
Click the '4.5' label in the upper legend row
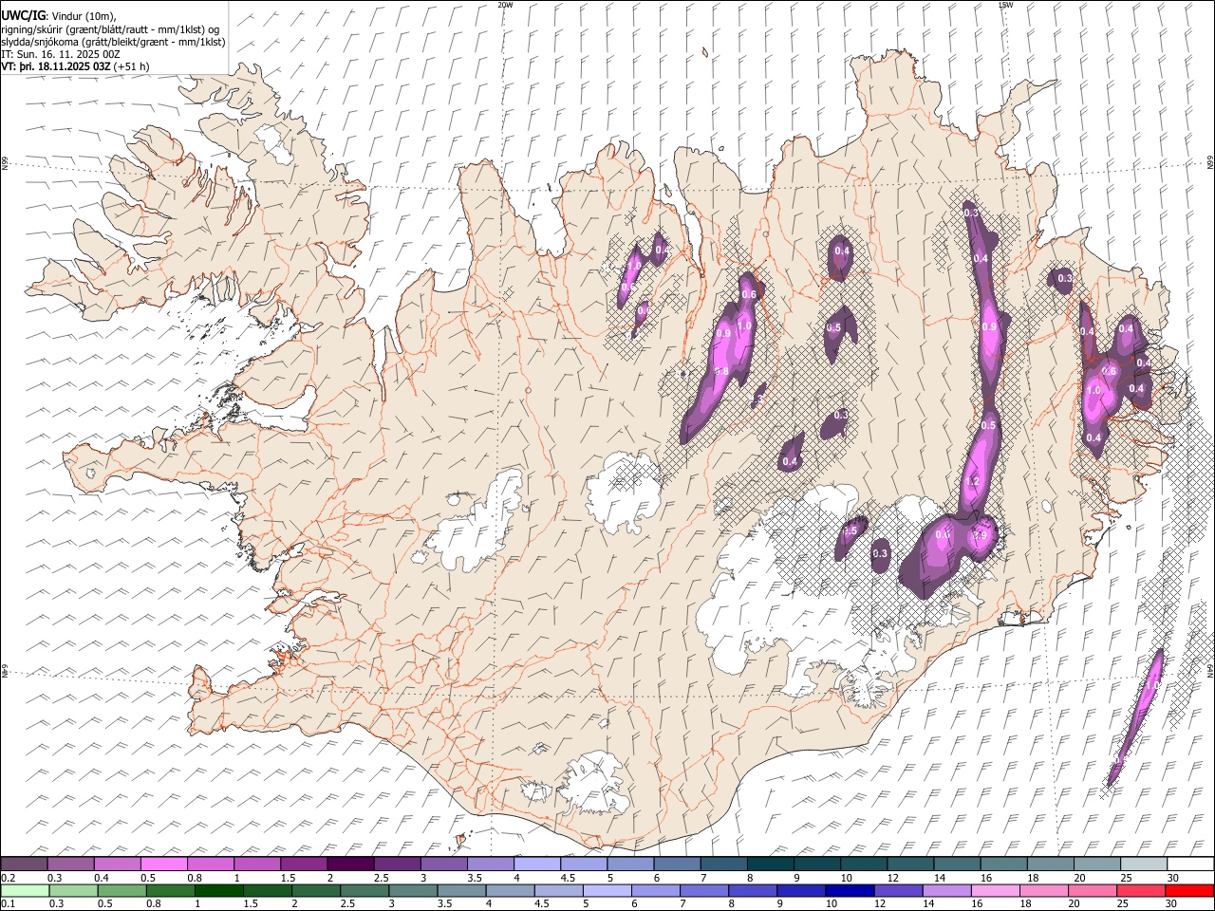coord(568,878)
